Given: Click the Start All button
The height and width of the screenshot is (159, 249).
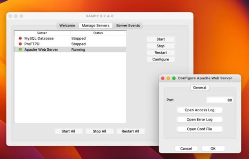Looking at the screenshot, I should (x=68, y=131).
